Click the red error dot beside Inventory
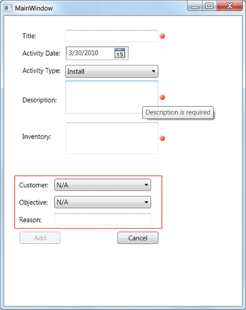This screenshot has height=310, width=246. (162, 138)
